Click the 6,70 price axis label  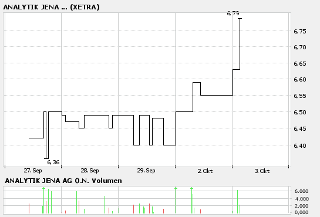pos(300,48)
